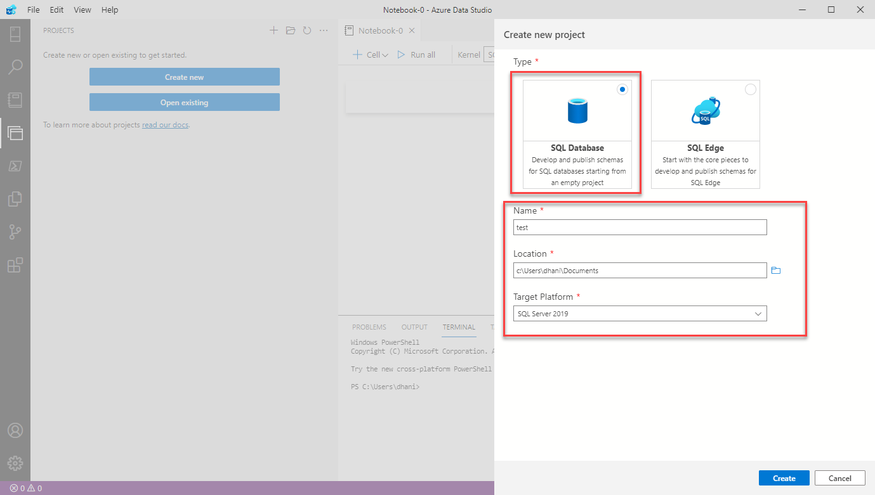Screen dimensions: 875x495
Task: Open the Source Control icon
Action: click(x=15, y=232)
